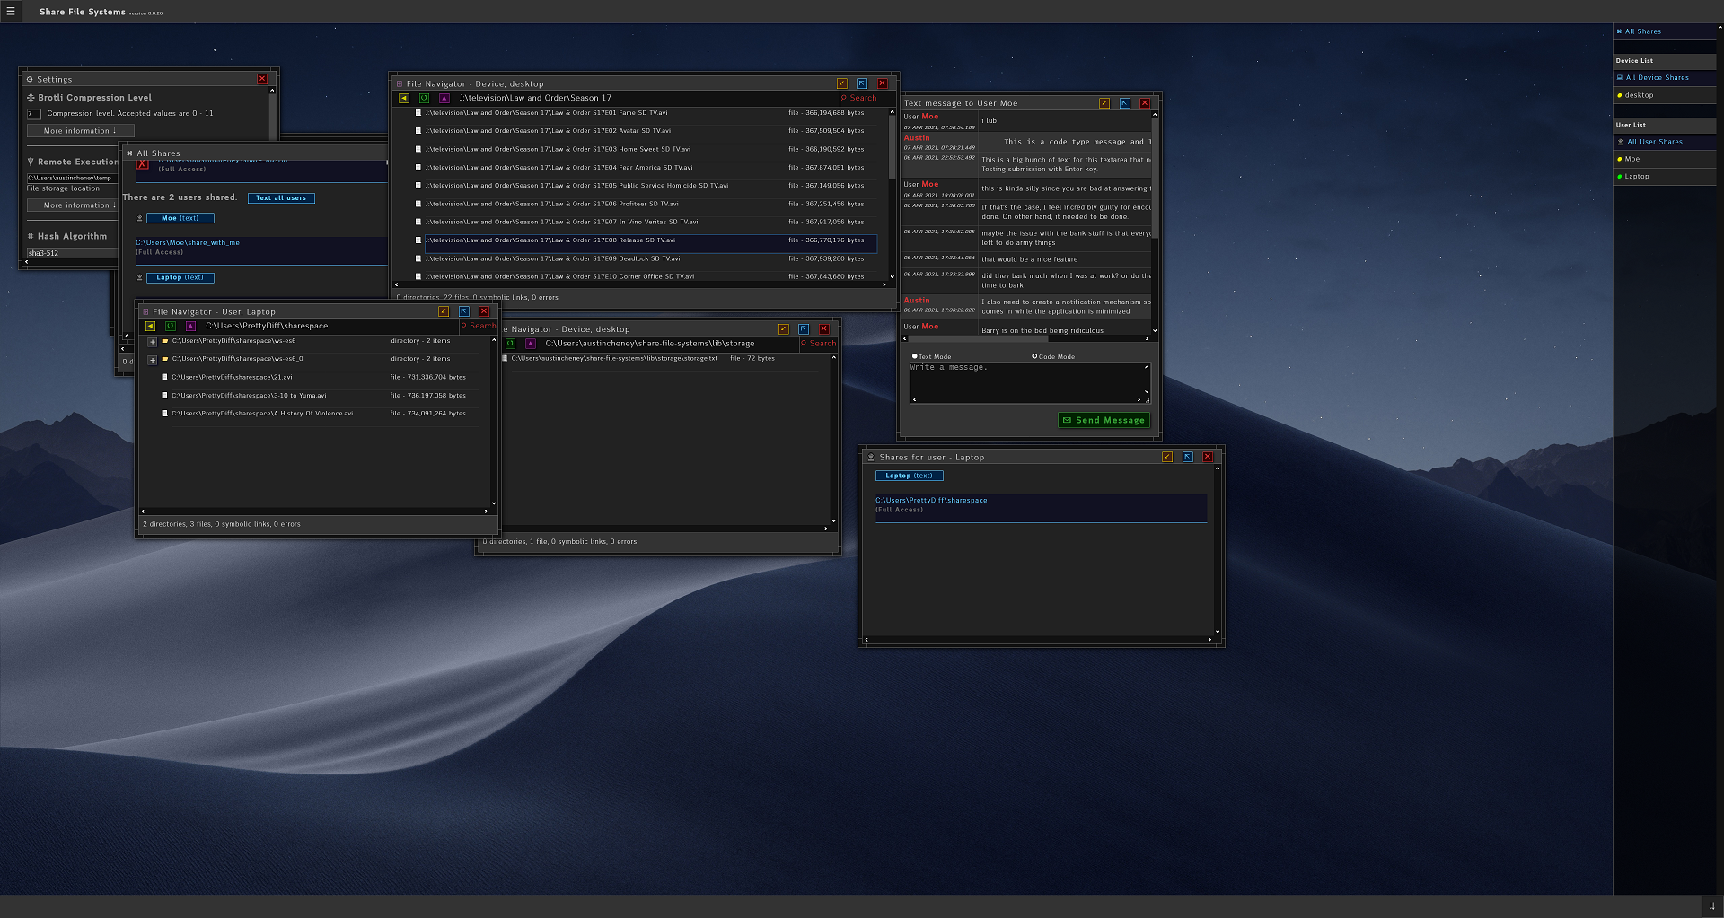Click back arrow icon in Season 17 navigator

coord(404,98)
